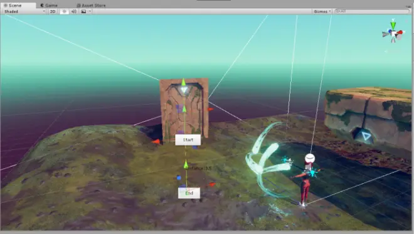Enable 2D view mode button
The width and height of the screenshot is (414, 234).
tap(53, 11)
